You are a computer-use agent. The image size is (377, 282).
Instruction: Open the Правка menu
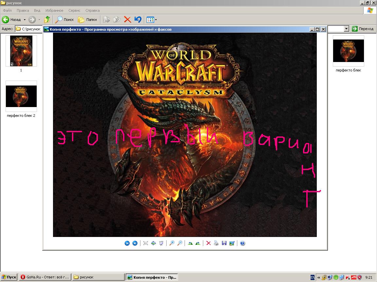coord(23,10)
